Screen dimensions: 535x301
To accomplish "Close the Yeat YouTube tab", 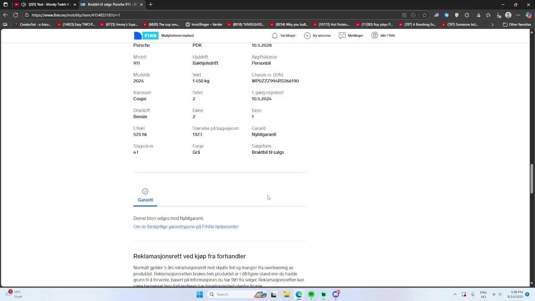I will [74, 5].
